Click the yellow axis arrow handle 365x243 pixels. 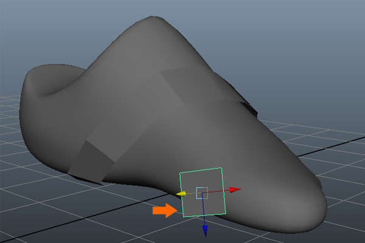(181, 194)
